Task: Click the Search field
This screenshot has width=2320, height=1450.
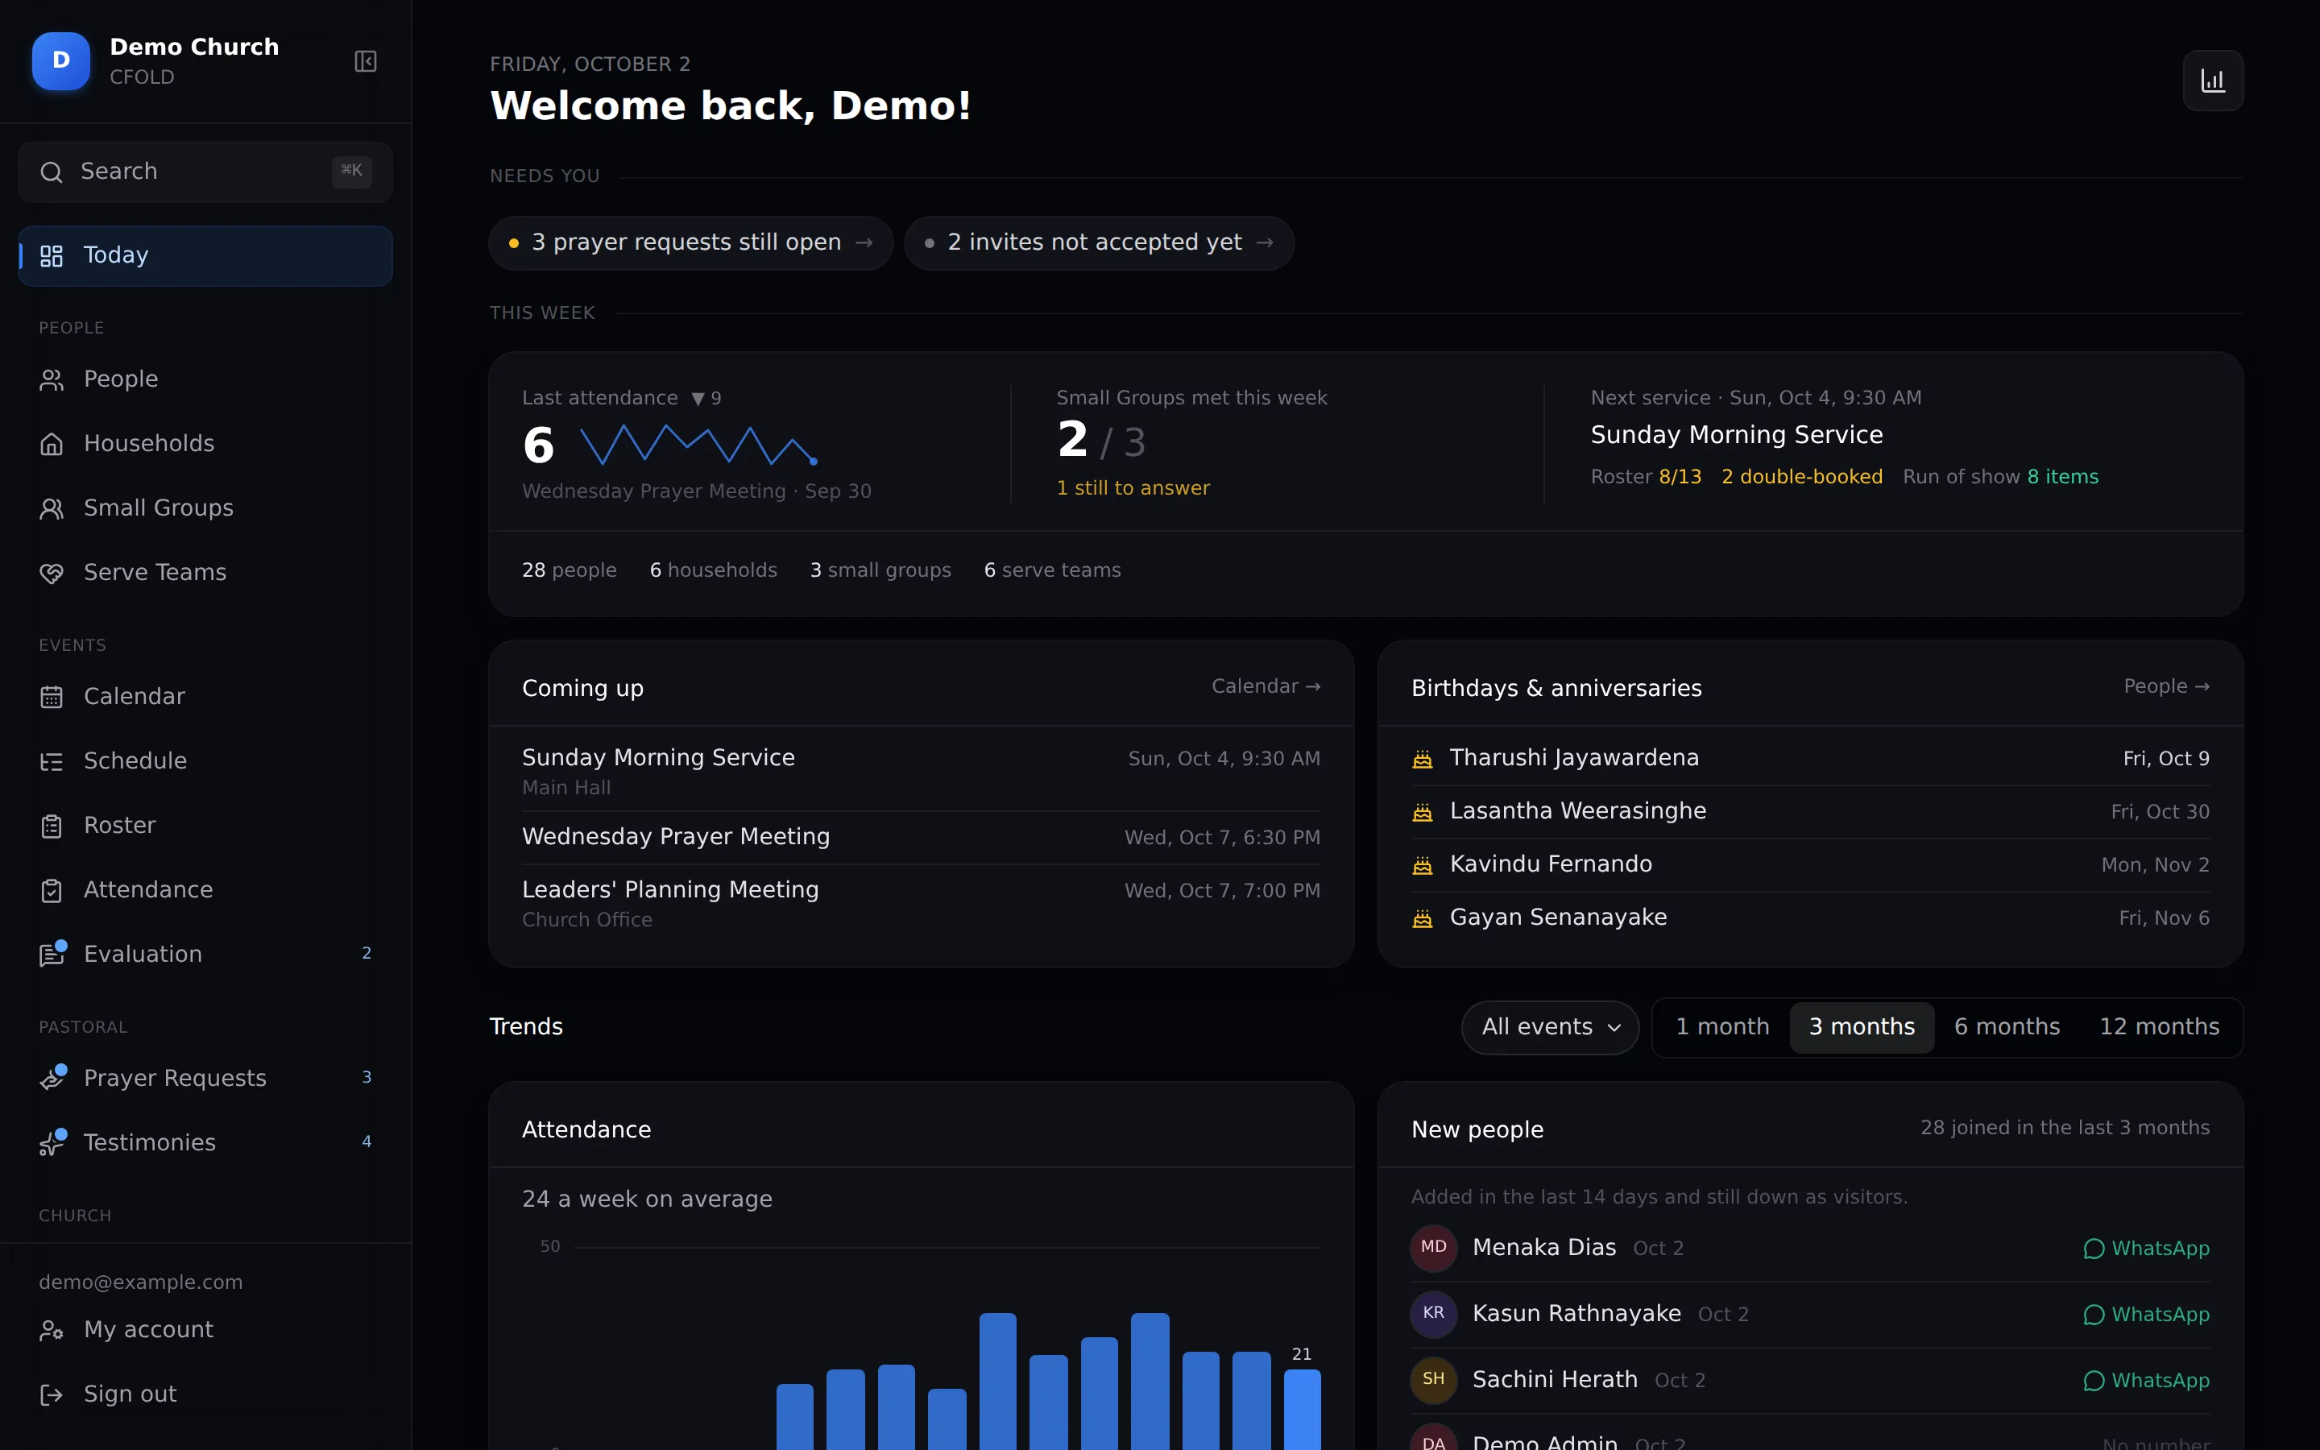Action: click(x=205, y=172)
